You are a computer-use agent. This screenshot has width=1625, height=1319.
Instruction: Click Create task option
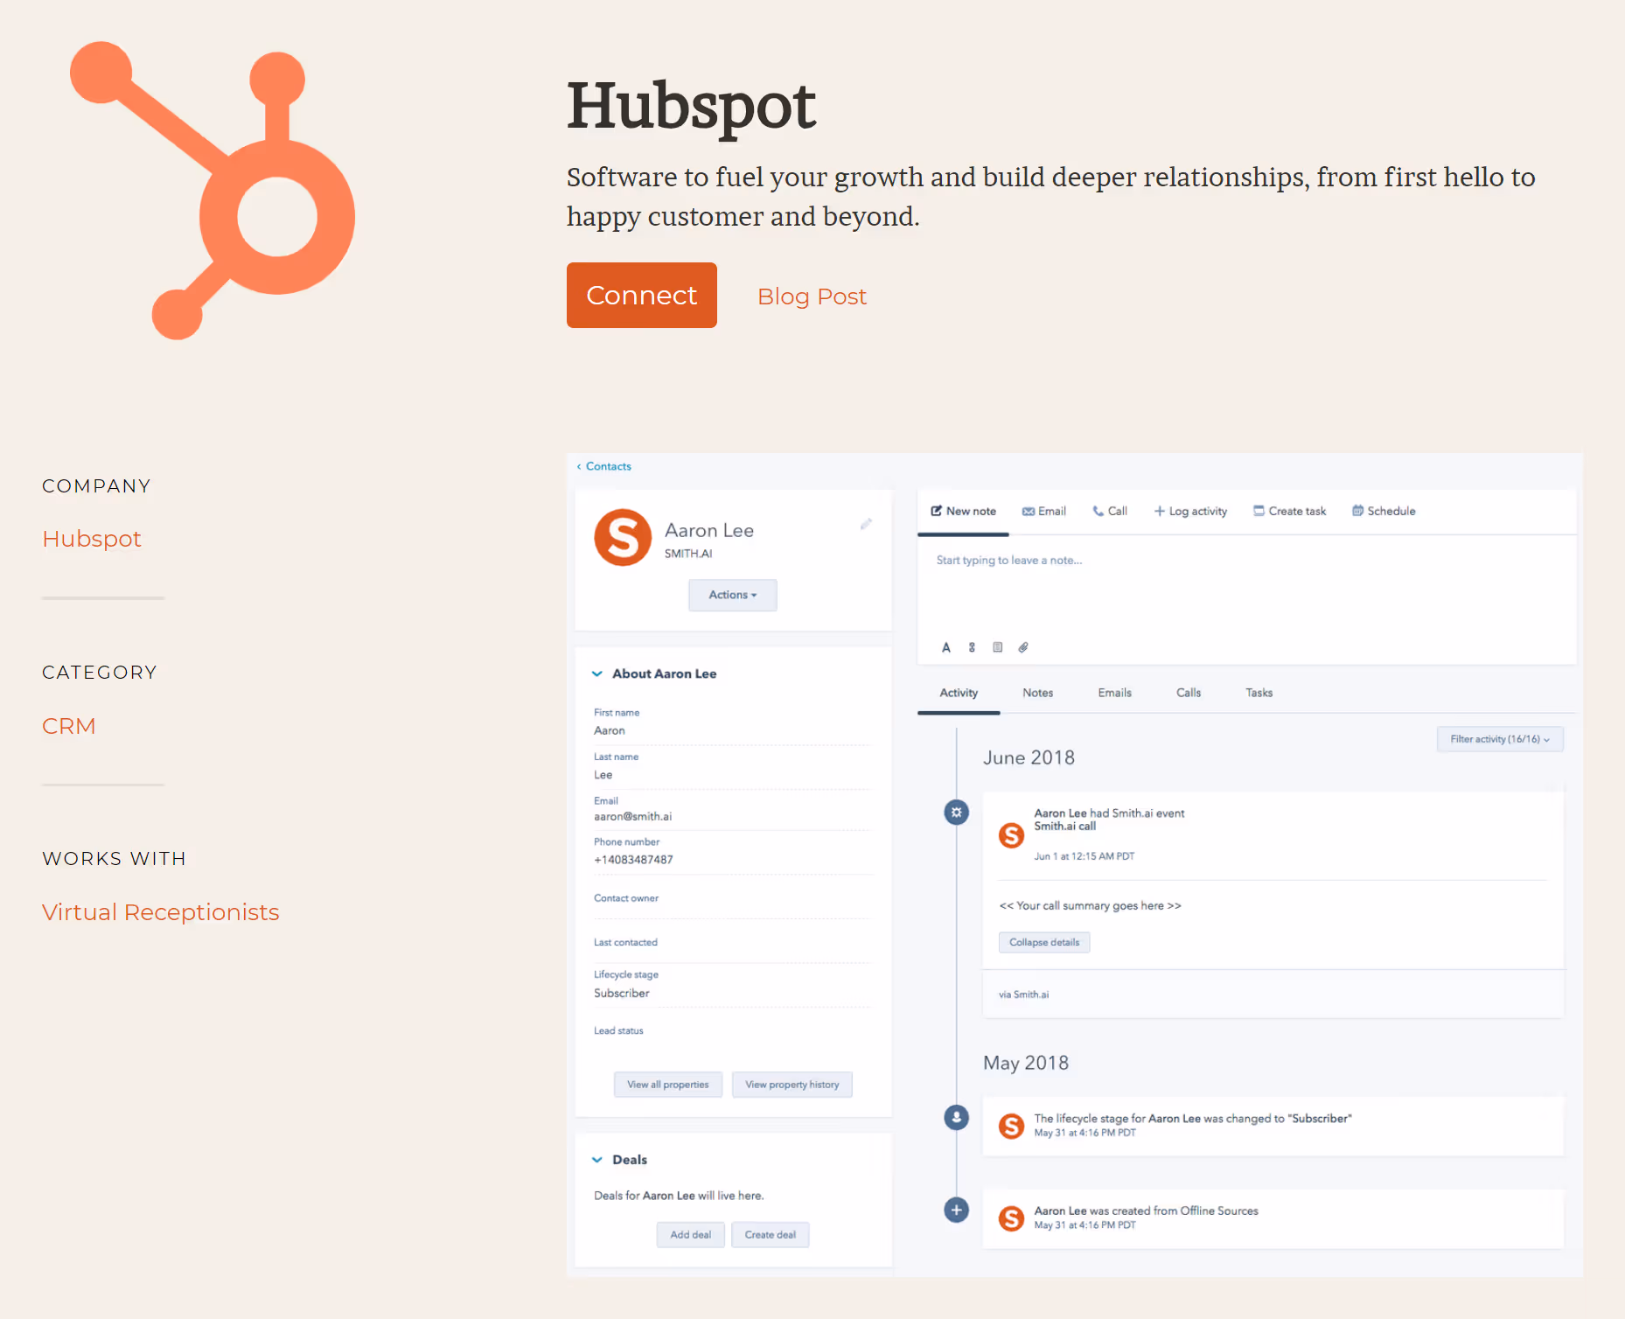(x=1290, y=511)
